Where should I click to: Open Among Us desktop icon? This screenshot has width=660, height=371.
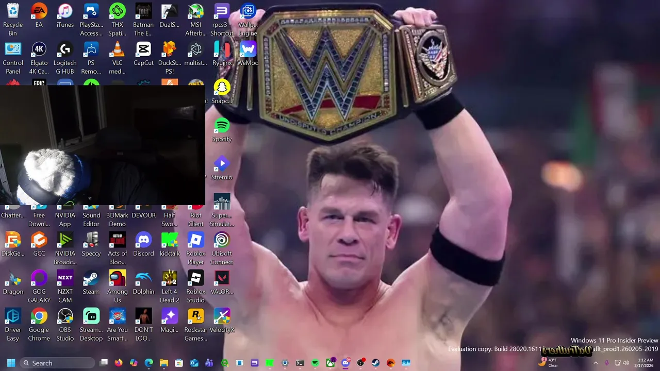(117, 286)
